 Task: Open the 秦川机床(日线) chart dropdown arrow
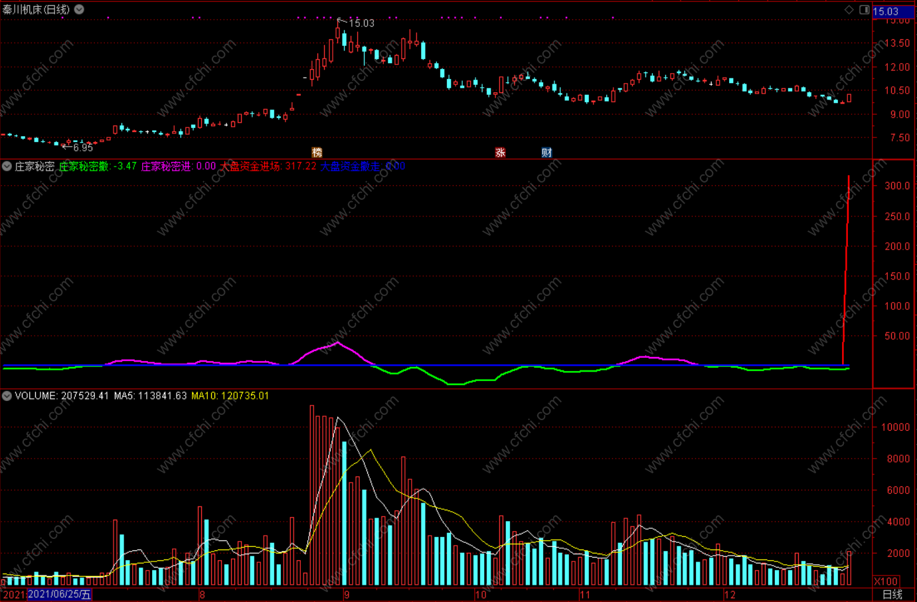tap(79, 9)
